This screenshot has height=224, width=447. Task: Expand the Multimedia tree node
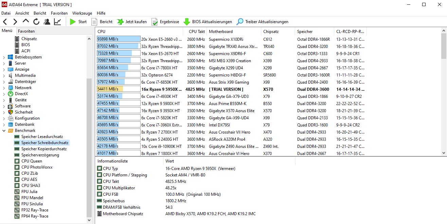pos(4,75)
